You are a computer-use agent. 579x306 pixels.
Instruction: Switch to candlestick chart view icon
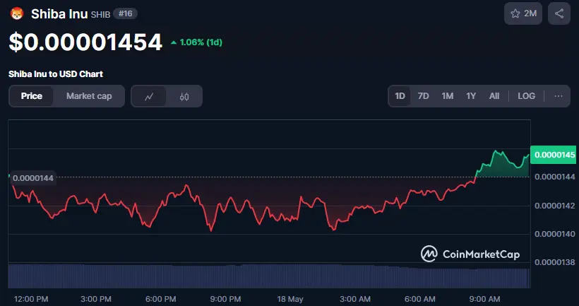point(184,96)
